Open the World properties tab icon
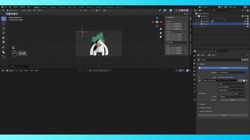250x140 pixels. pyautogui.click(x=195, y=75)
